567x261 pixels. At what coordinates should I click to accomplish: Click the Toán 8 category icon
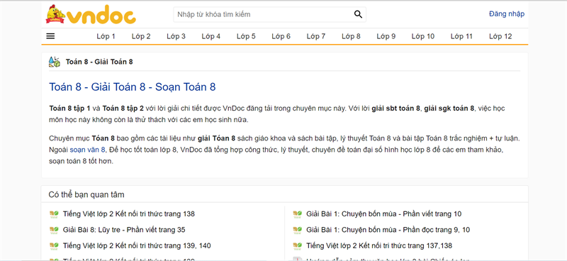(55, 62)
